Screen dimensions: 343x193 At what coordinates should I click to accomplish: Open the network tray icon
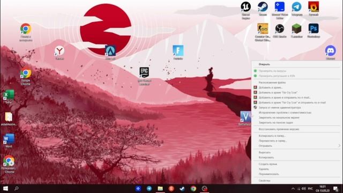tap(299, 188)
